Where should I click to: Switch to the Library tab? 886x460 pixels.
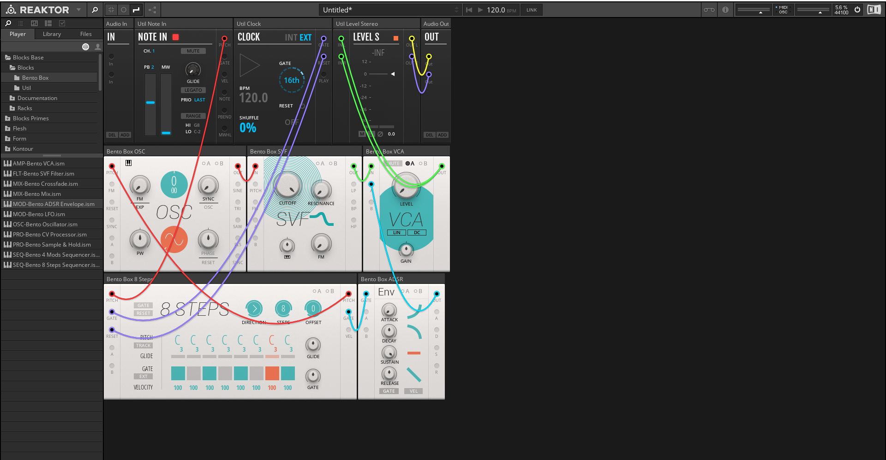point(52,34)
